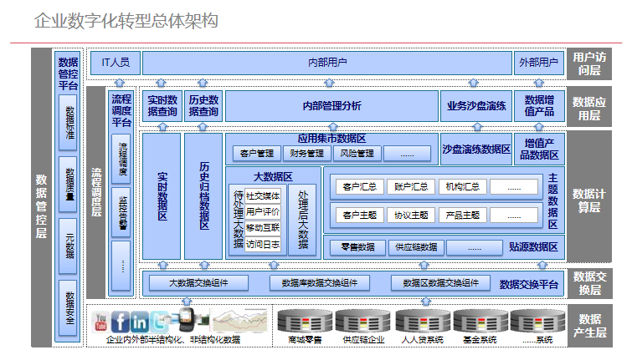The width and height of the screenshot is (632, 355).
Task: Select the 用户评价 box
Action: click(x=262, y=212)
